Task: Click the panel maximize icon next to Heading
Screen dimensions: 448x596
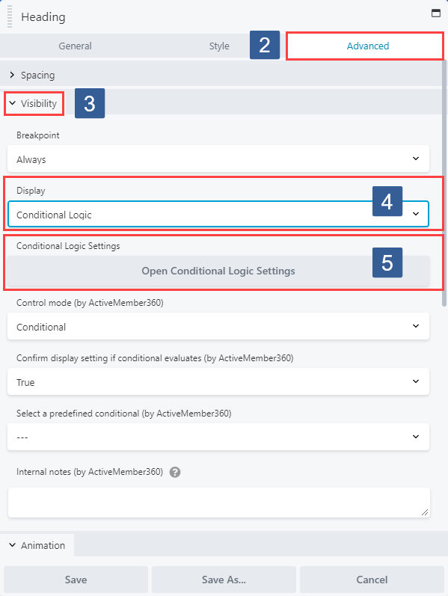Action: pos(436,13)
